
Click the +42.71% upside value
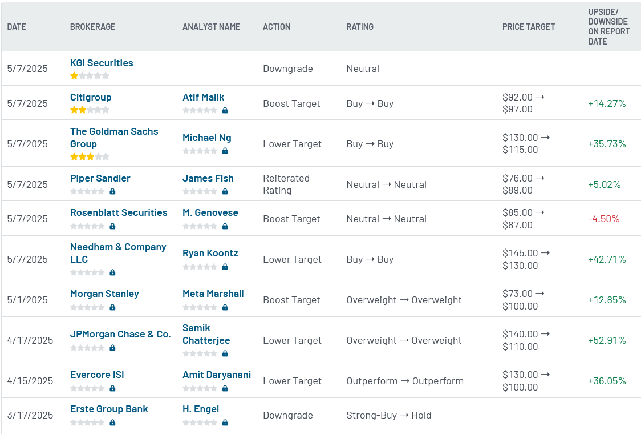tap(607, 260)
